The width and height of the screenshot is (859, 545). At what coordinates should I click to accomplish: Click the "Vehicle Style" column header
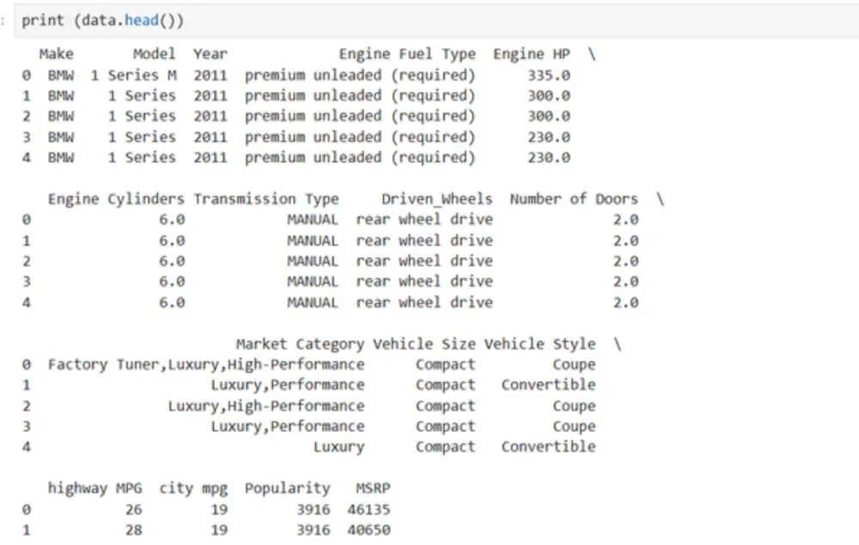tap(539, 344)
